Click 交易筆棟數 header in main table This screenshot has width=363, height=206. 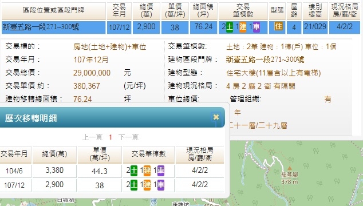coord(243,11)
